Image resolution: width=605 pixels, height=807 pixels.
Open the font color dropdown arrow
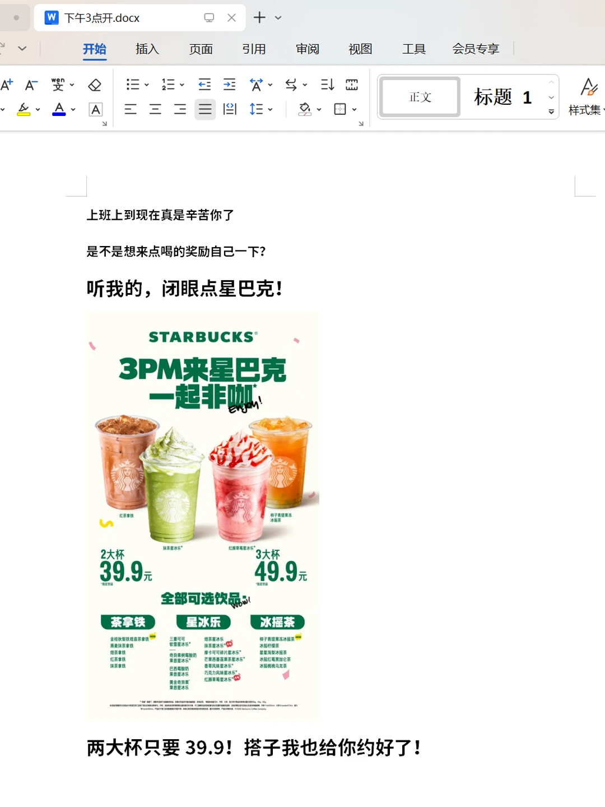(x=73, y=110)
